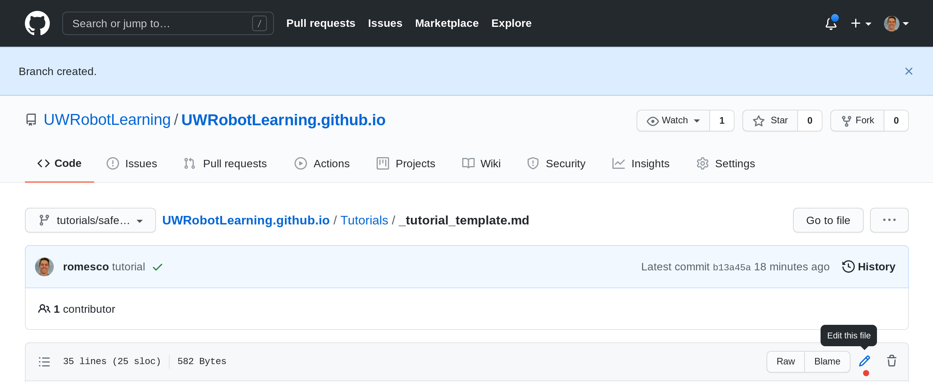Delete this file with the trash icon

coord(892,361)
